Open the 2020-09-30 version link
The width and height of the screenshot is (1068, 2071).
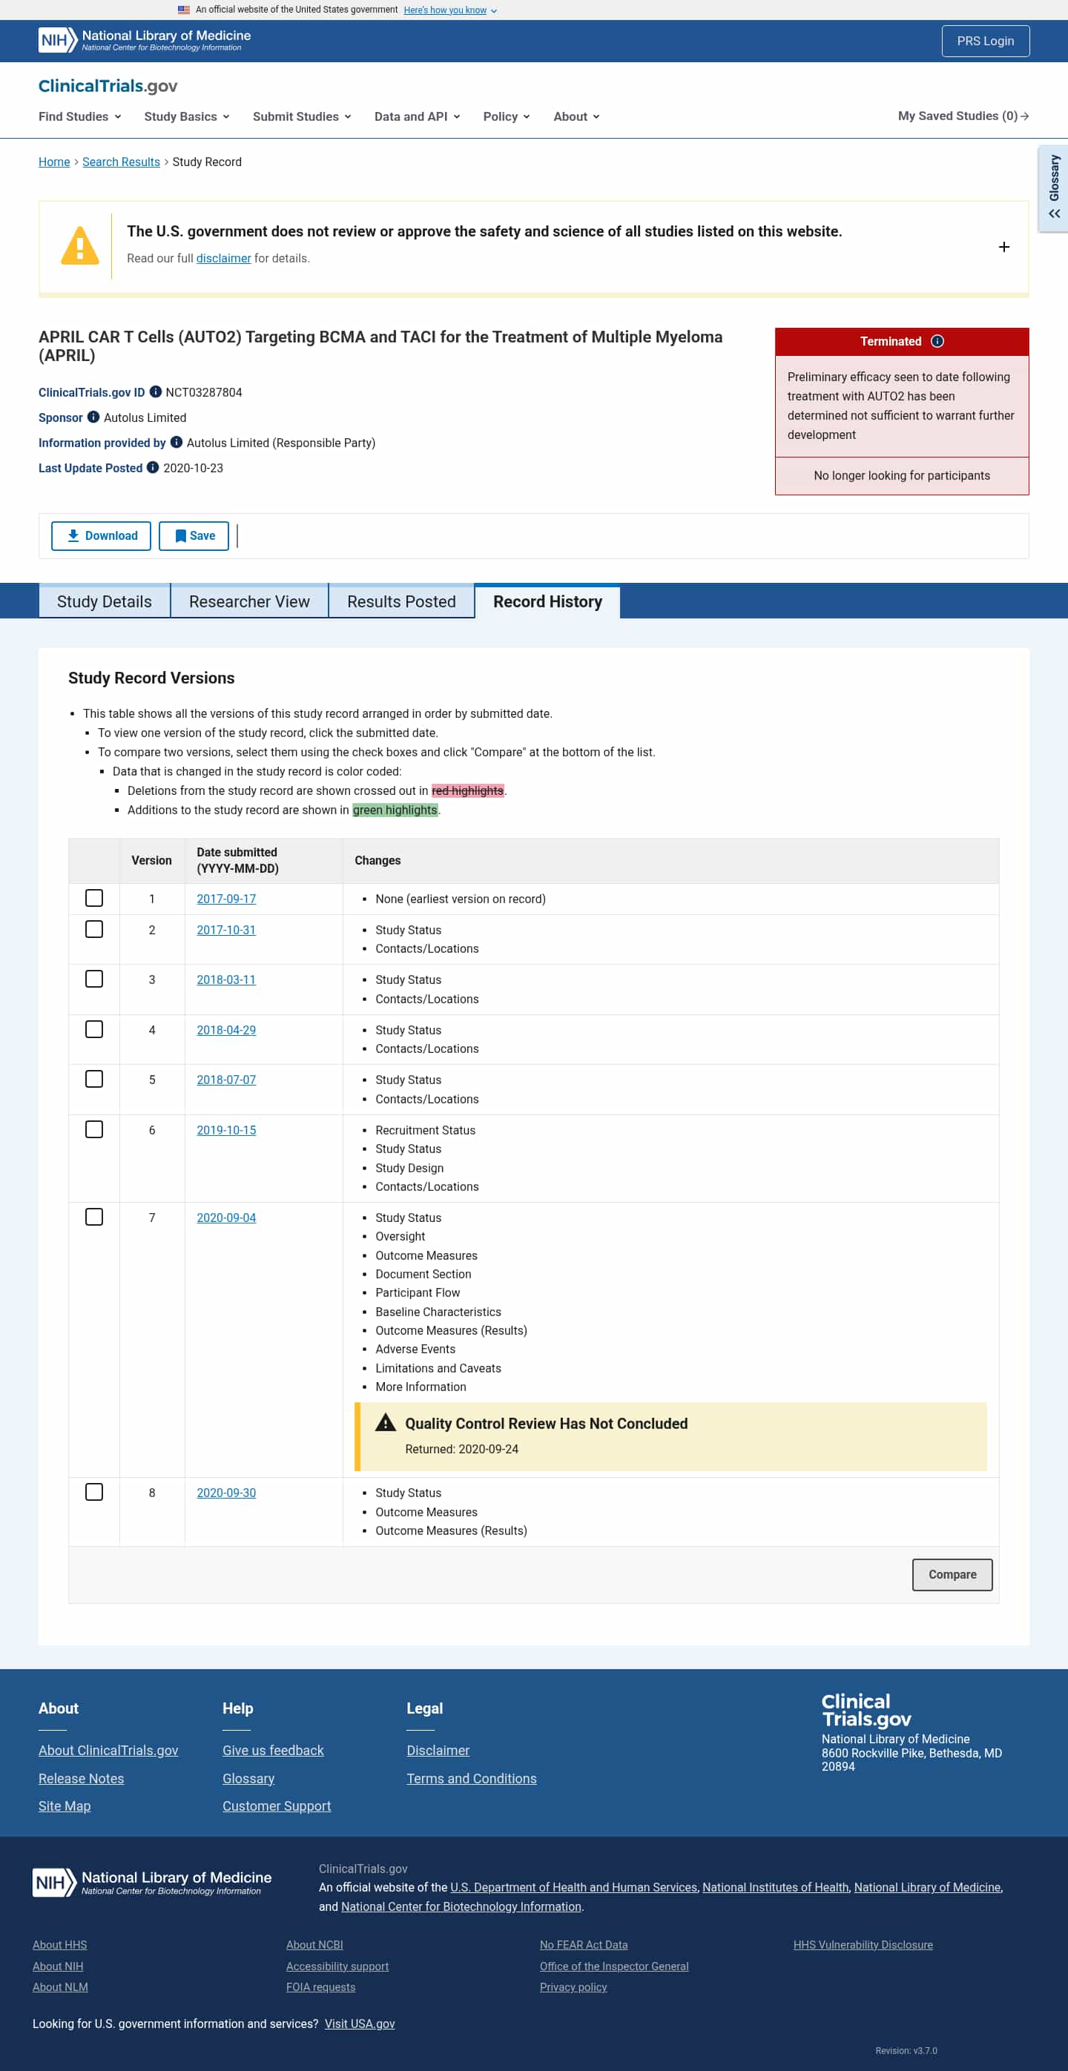pyautogui.click(x=226, y=1493)
